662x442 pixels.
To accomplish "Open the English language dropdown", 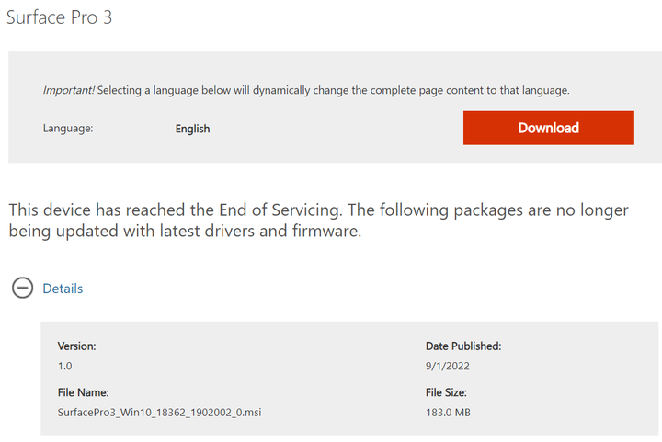I will click(192, 129).
